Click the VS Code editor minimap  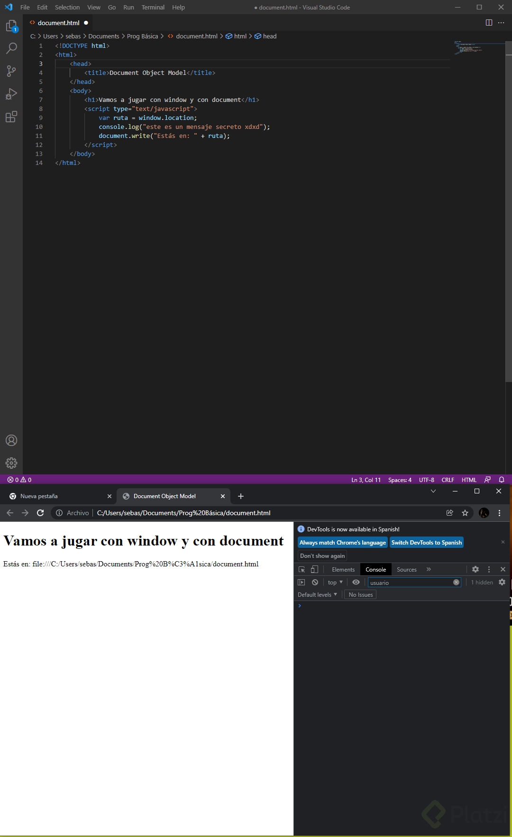(477, 48)
